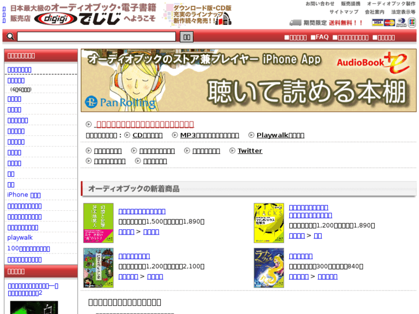The width and height of the screenshot is (419, 314).
Task: Open the product title link priced 1,200 / 2,100
Action: point(134,256)
